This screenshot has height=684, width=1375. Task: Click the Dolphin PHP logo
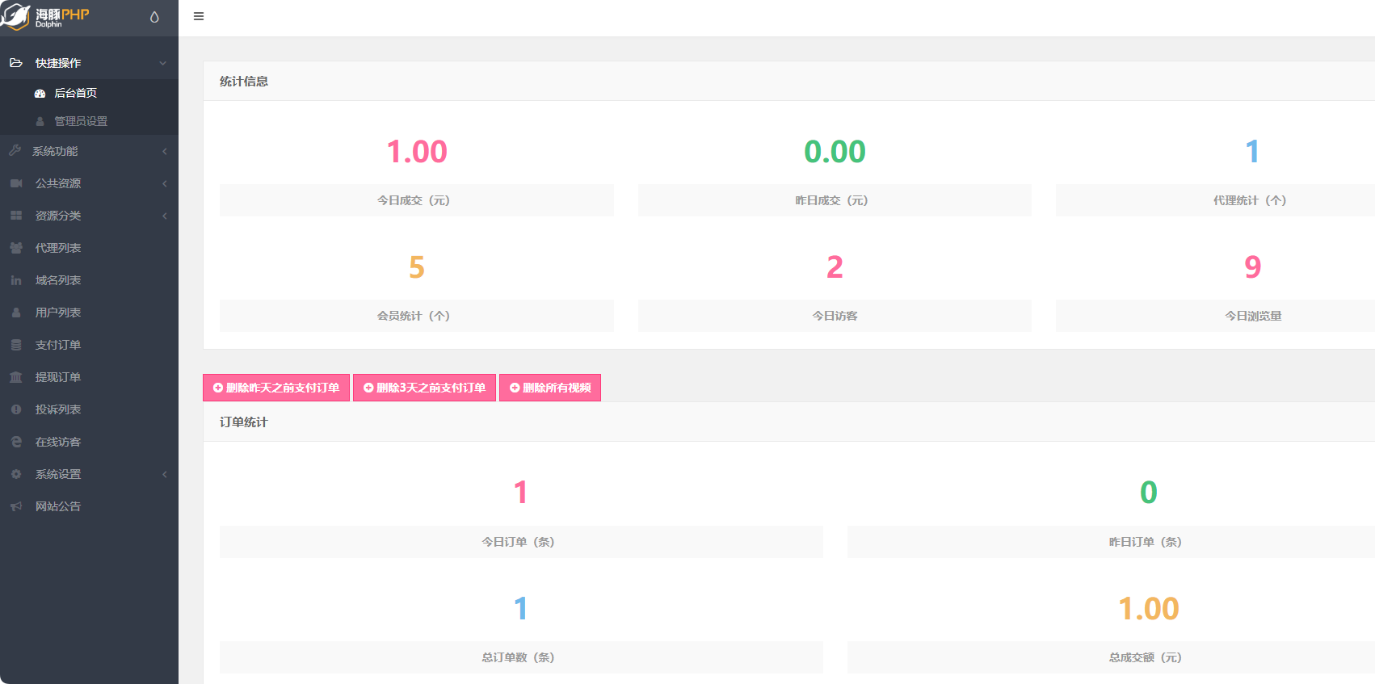pos(45,17)
